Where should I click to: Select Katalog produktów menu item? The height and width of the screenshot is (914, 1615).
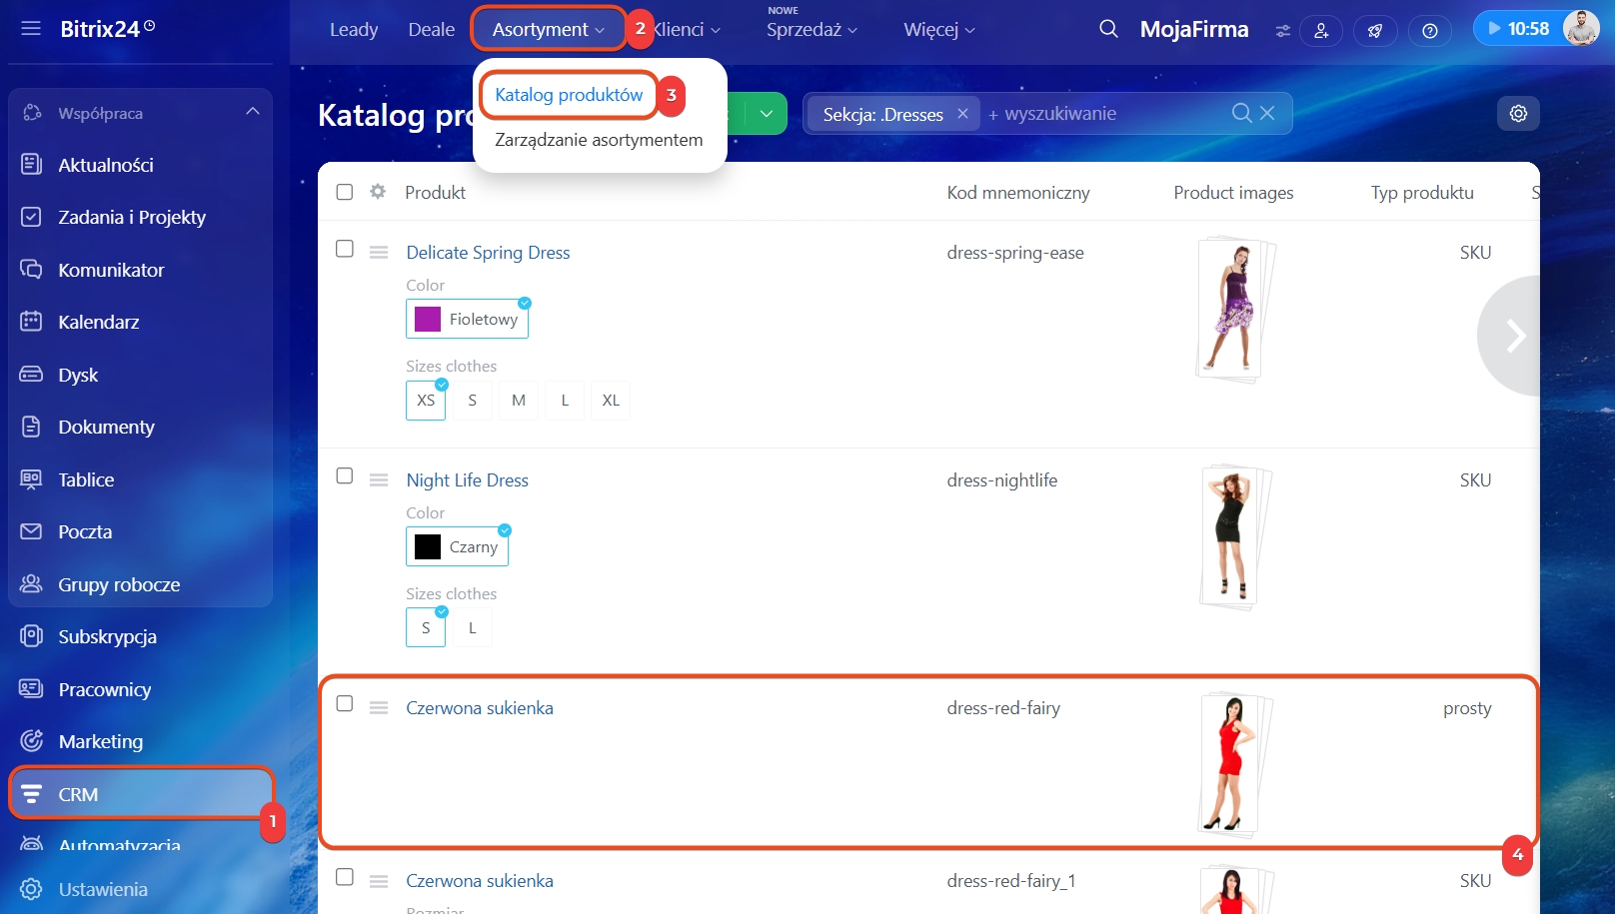pyautogui.click(x=569, y=95)
